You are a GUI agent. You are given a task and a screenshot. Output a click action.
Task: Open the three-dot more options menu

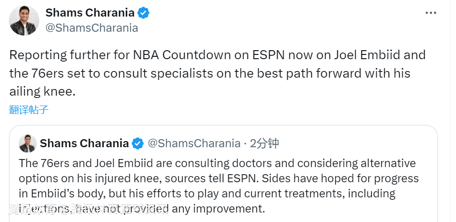pos(430,13)
